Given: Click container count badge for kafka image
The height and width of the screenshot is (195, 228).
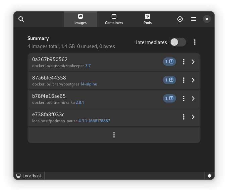Looking at the screenshot, I should click(x=169, y=99).
